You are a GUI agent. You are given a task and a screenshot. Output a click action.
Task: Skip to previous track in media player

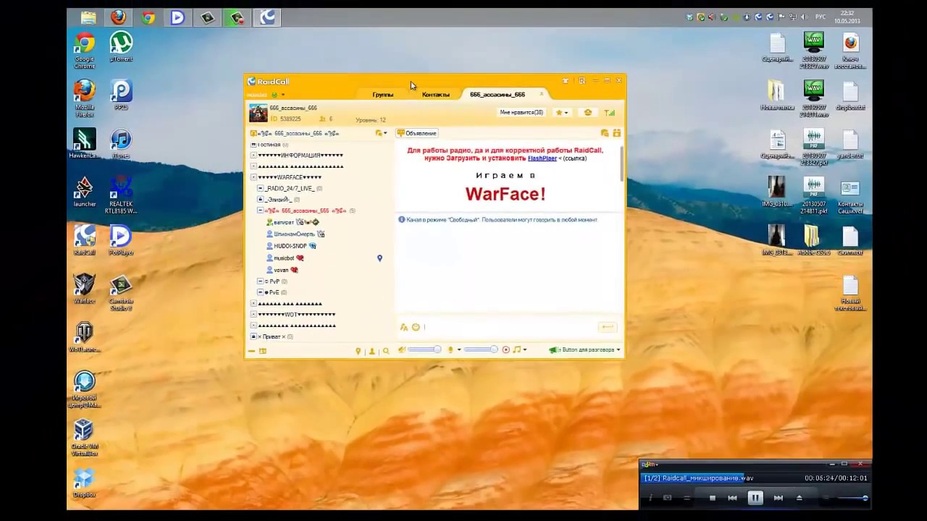coord(732,498)
